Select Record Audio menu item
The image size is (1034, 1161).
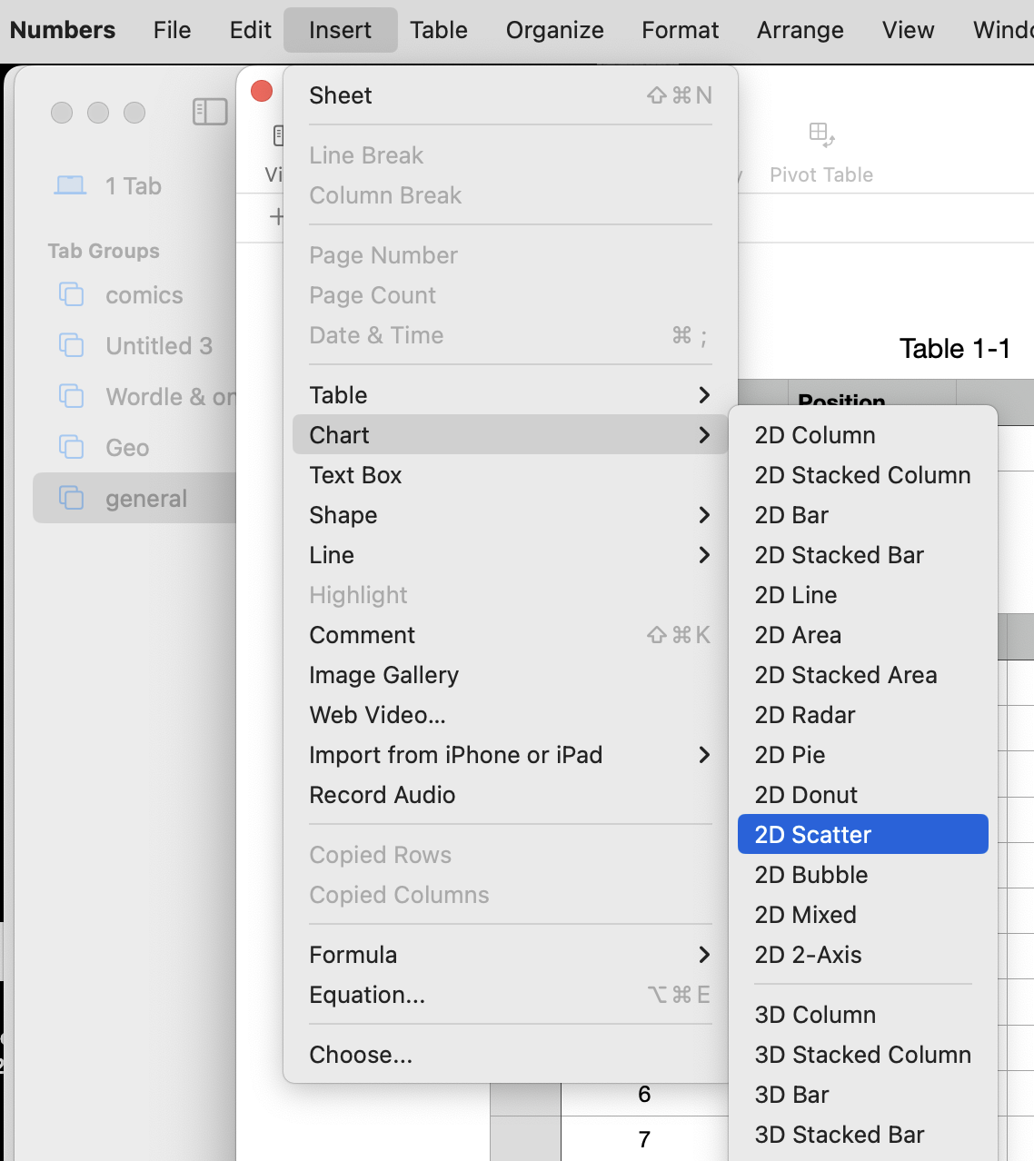[x=382, y=795]
